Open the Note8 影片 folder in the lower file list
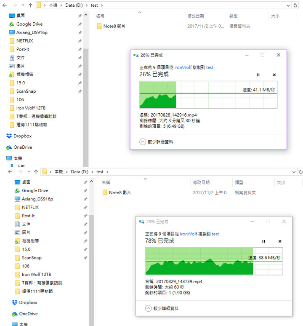This screenshot has width=303, height=326. (120, 193)
